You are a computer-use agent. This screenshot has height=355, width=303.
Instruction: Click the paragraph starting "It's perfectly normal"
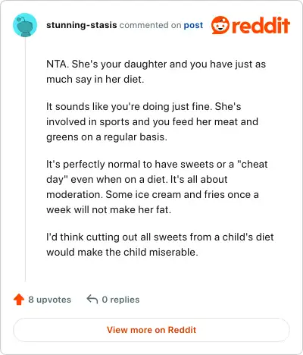pos(157,187)
